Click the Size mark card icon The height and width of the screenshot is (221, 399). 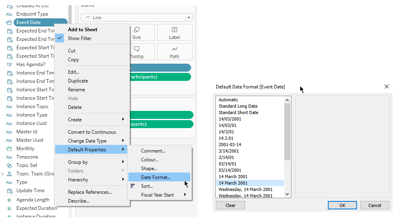(x=137, y=30)
